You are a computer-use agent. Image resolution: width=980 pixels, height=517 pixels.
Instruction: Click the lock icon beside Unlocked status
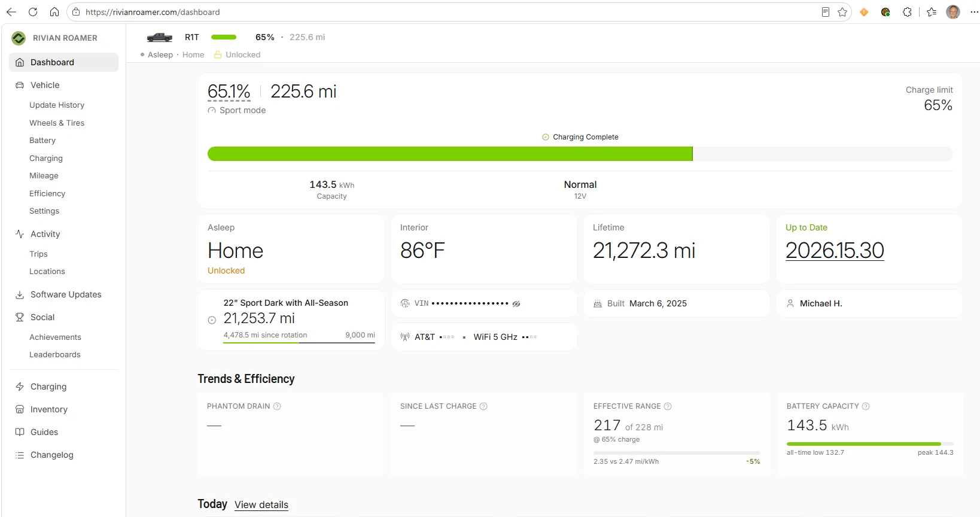click(x=218, y=54)
